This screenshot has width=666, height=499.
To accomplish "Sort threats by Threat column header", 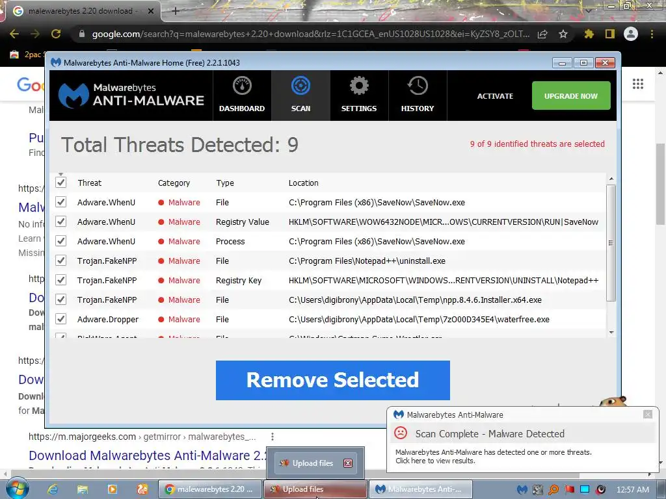I will click(x=89, y=183).
